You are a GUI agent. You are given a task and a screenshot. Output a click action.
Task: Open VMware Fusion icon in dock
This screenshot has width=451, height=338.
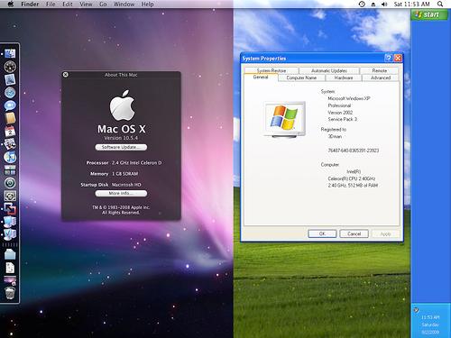coord(10,208)
